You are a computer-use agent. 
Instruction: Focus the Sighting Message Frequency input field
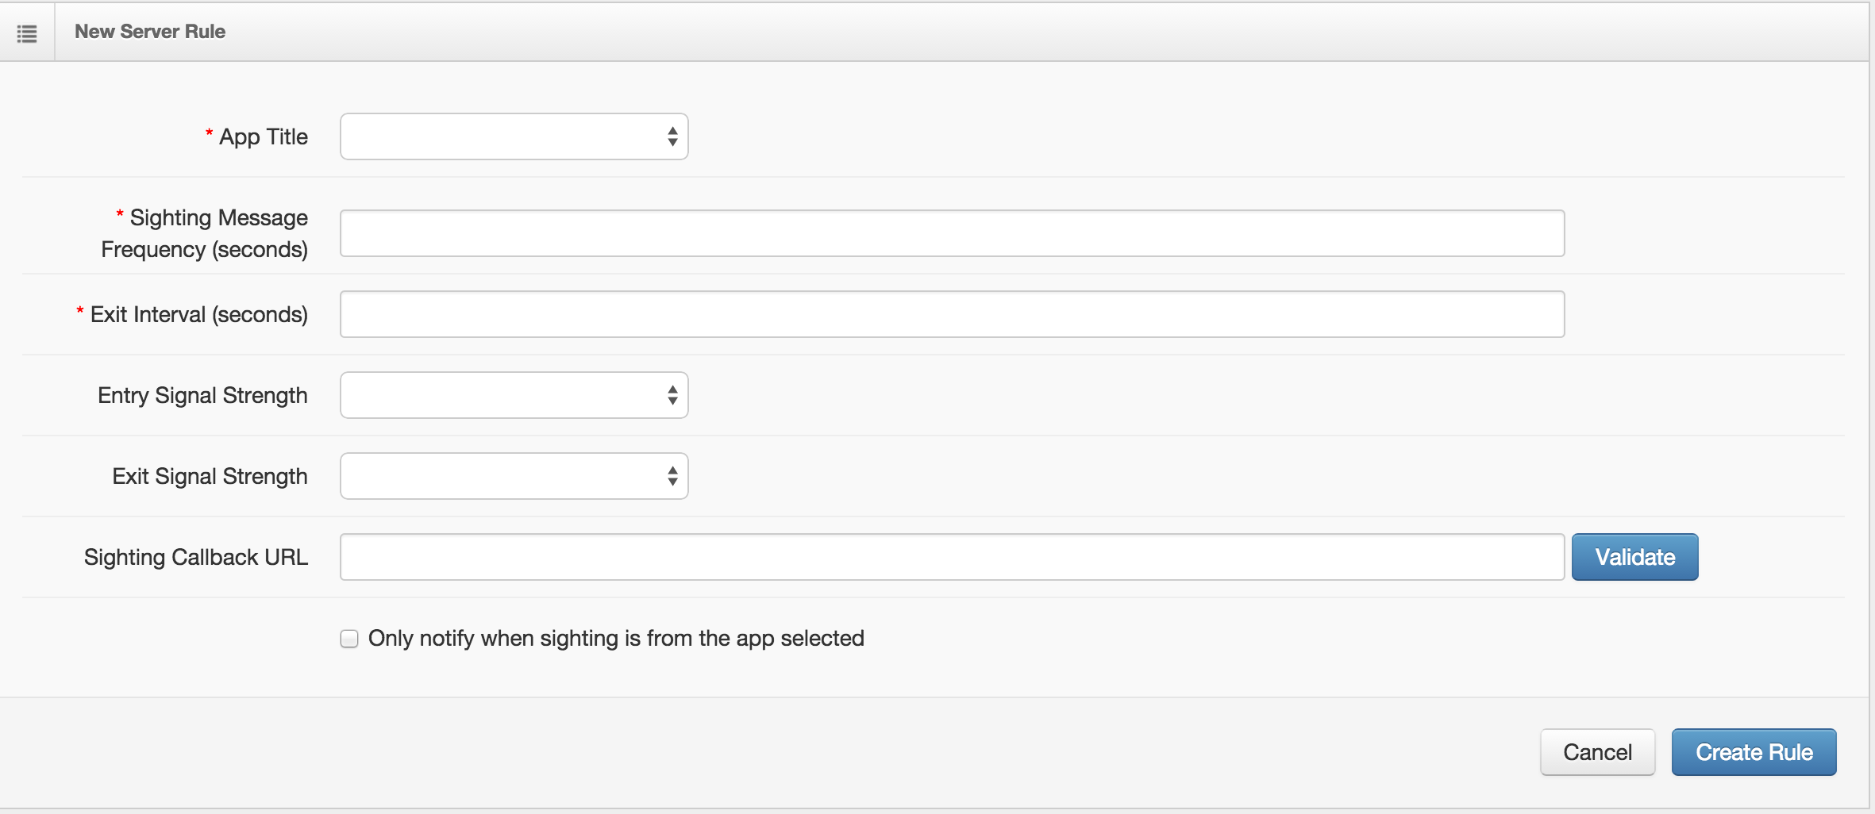click(952, 233)
